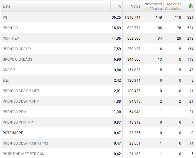Select the PPD/PSD list entry
The image size is (196, 158).
point(10,28)
